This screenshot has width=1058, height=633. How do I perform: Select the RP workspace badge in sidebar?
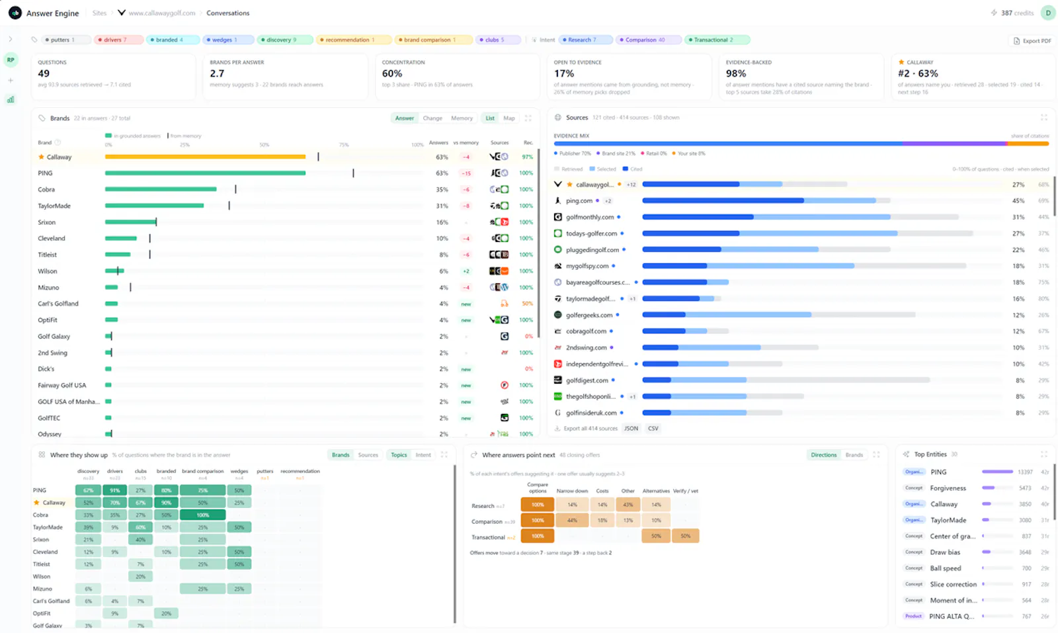[x=11, y=60]
